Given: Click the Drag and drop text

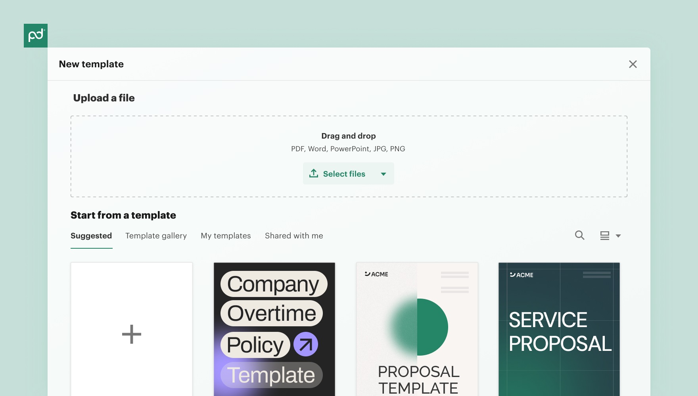Looking at the screenshot, I should click(349, 136).
